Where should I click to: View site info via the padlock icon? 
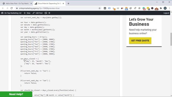pyautogui.click(x=17, y=8)
